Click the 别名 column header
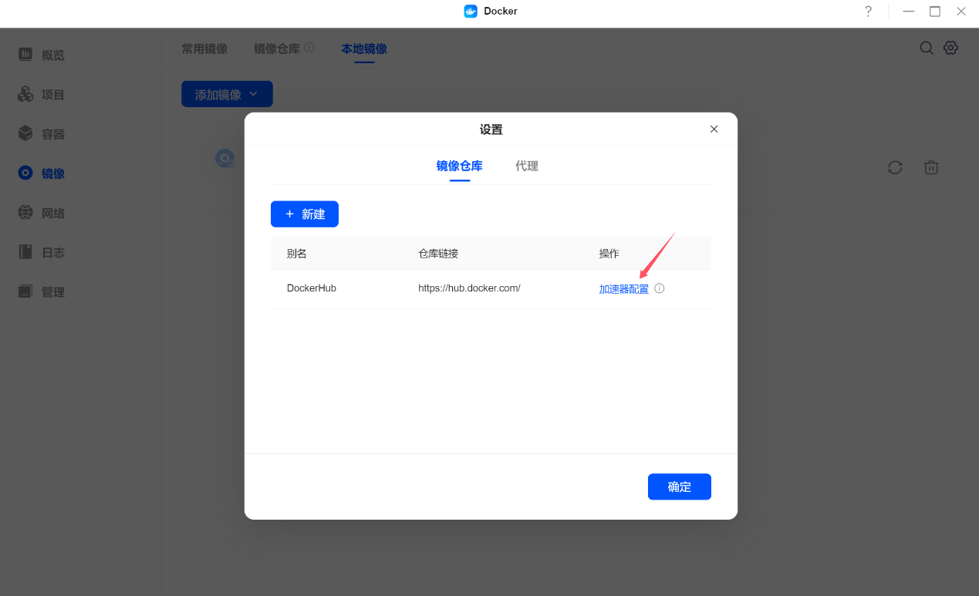The image size is (979, 596). pyautogui.click(x=296, y=254)
